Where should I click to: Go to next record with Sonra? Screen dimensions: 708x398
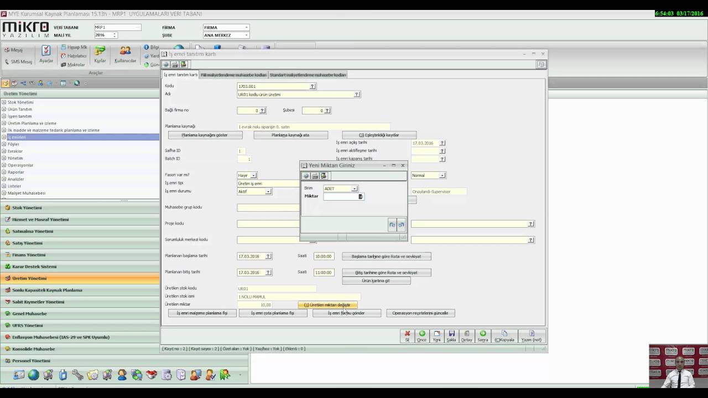tap(483, 336)
